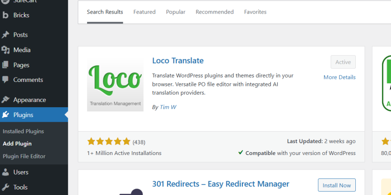The height and width of the screenshot is (195, 391).
Task: Open More Details for Loco Translate
Action: (x=339, y=77)
